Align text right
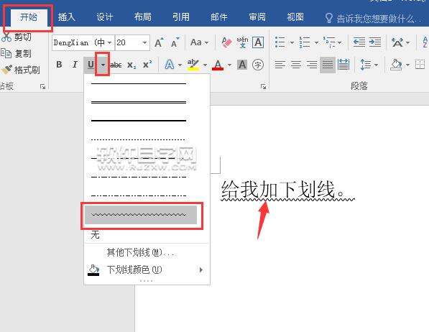 (312, 65)
